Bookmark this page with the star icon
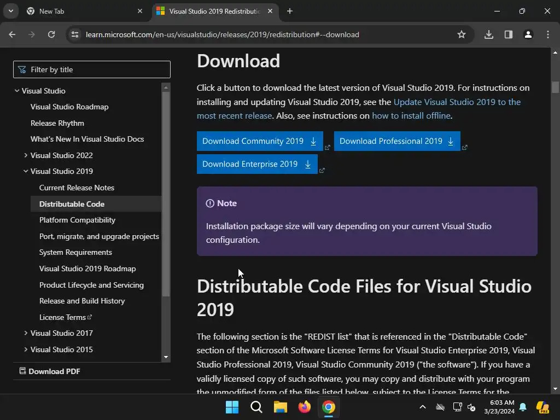The width and height of the screenshot is (560, 420). (x=462, y=34)
